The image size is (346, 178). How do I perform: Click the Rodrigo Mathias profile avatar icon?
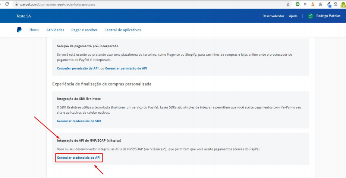(x=311, y=16)
